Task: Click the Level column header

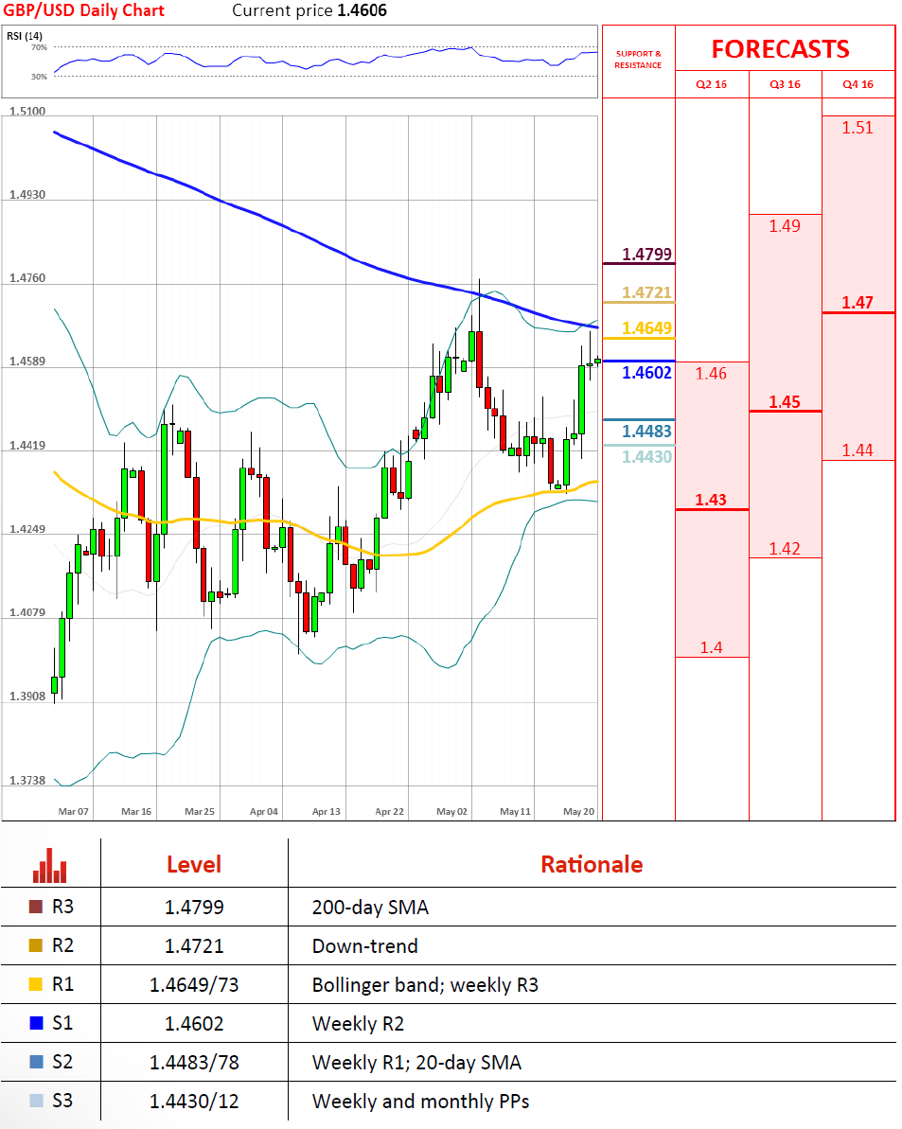Action: tap(194, 864)
